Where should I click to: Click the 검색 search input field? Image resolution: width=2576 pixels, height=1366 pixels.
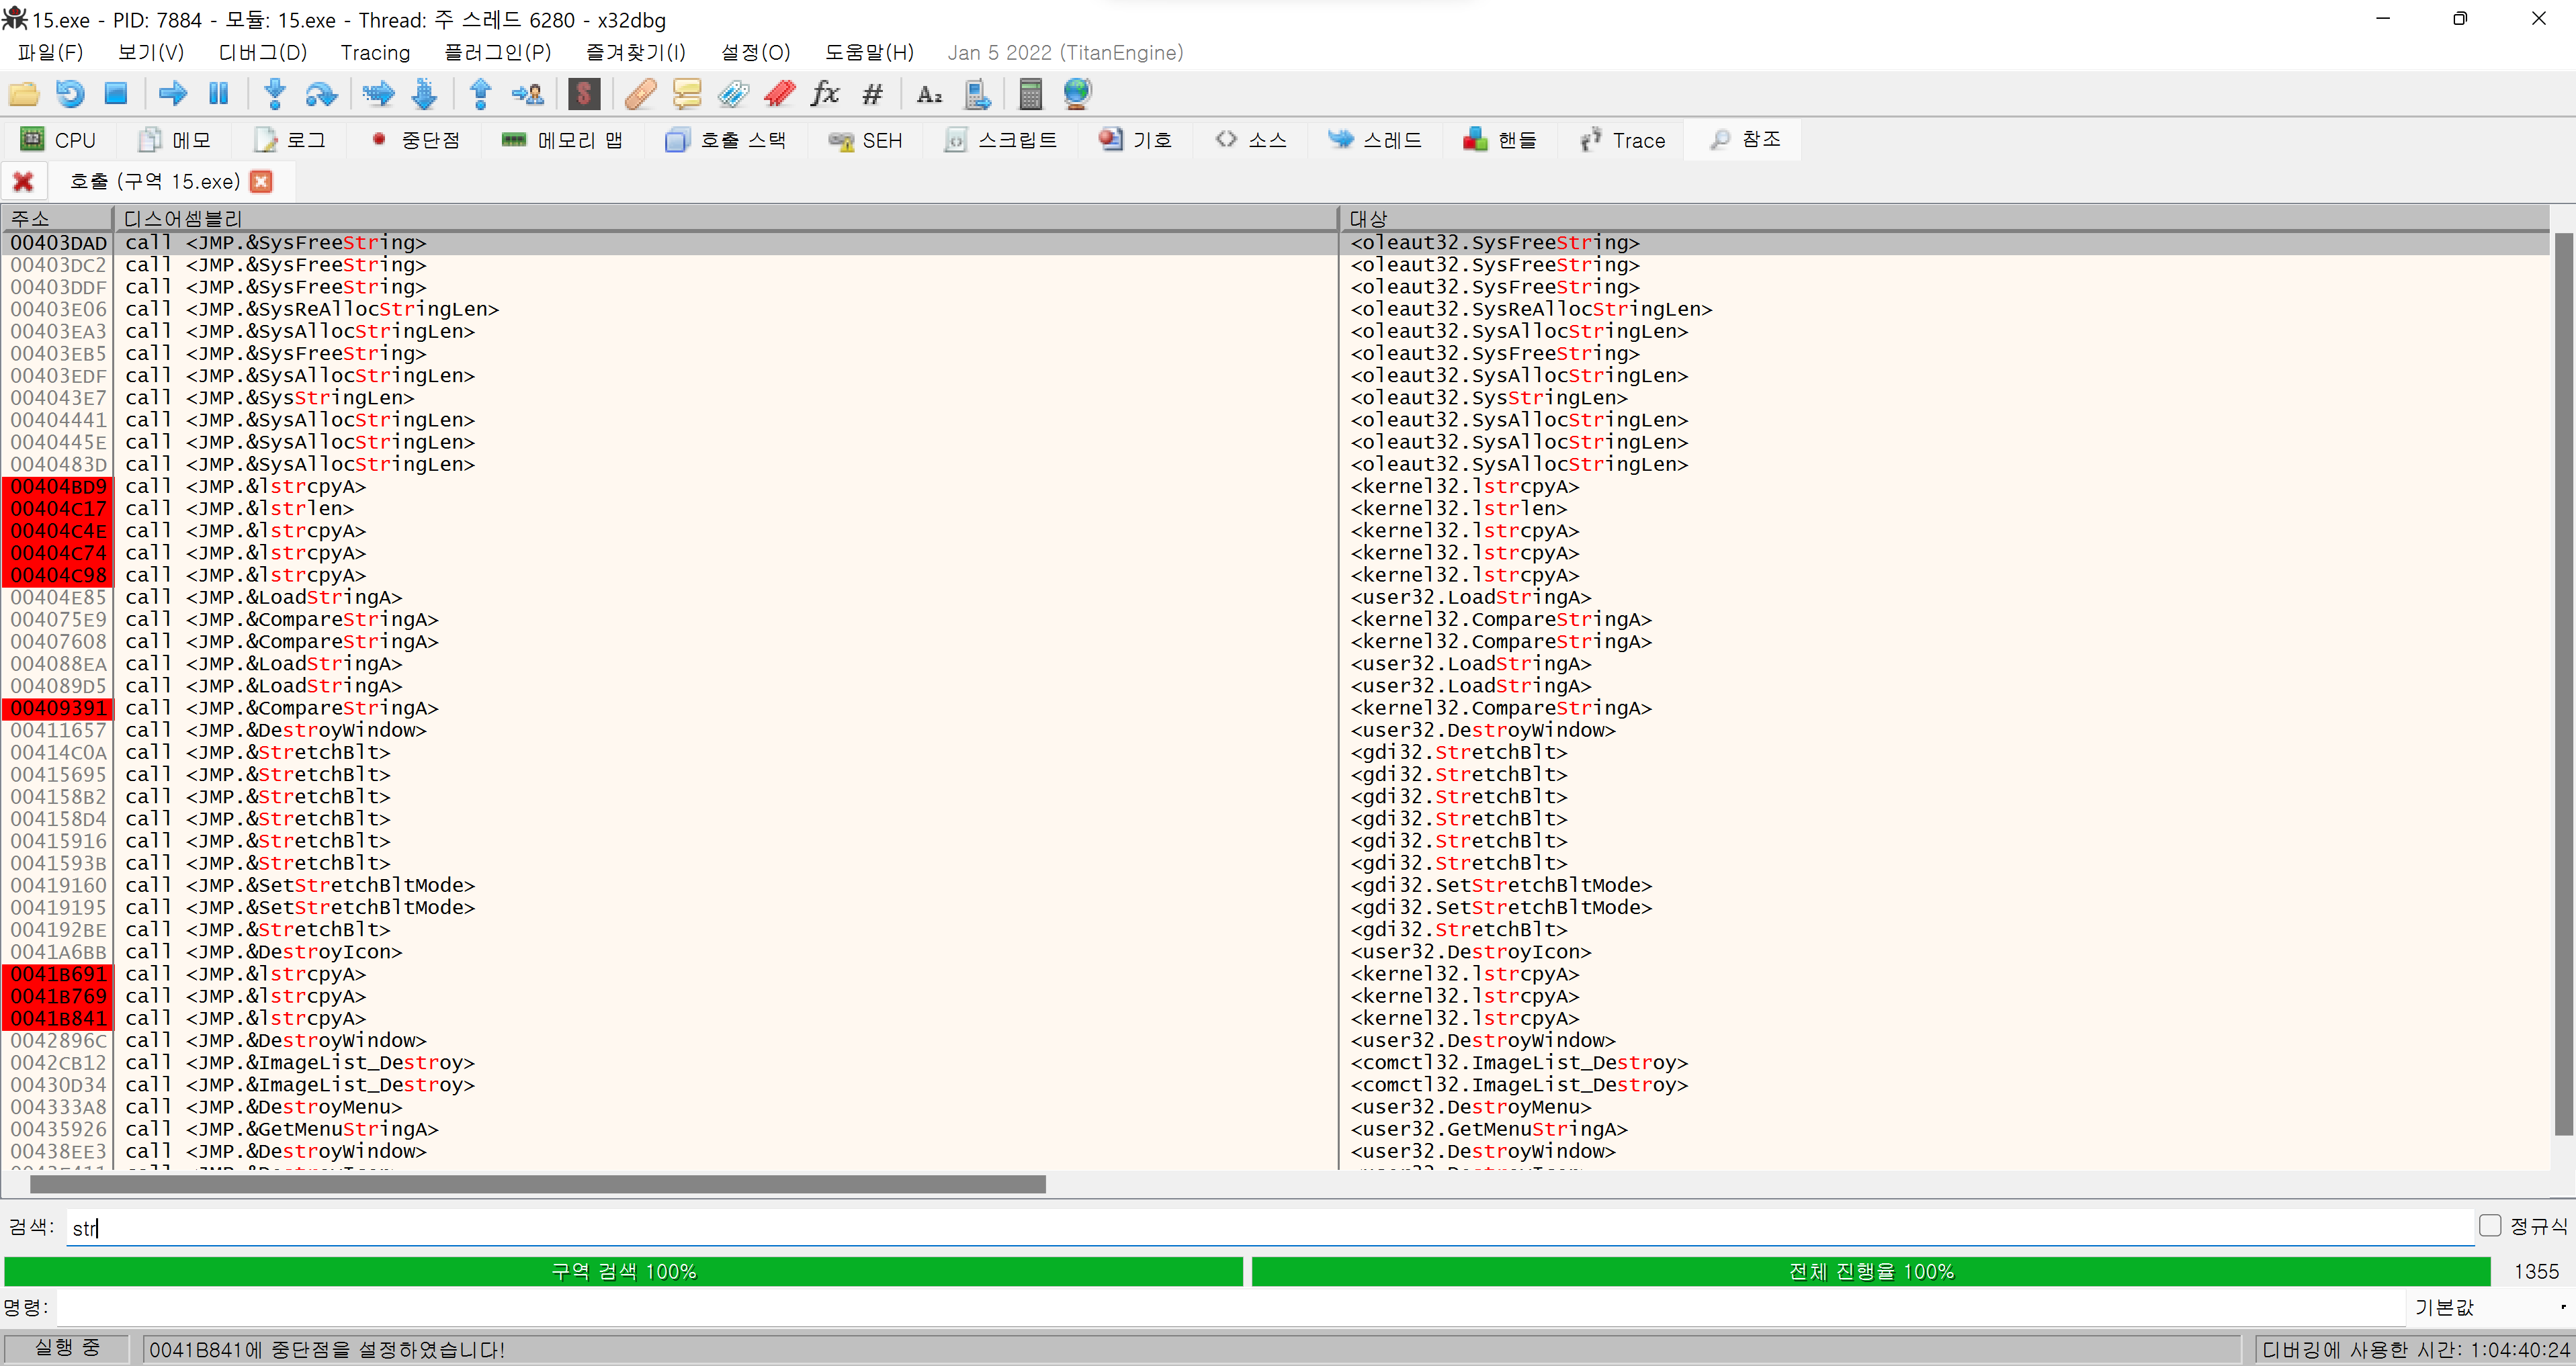pos(1269,1227)
